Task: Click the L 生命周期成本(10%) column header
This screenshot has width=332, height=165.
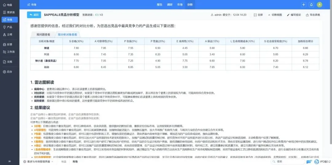Action: point(243,41)
